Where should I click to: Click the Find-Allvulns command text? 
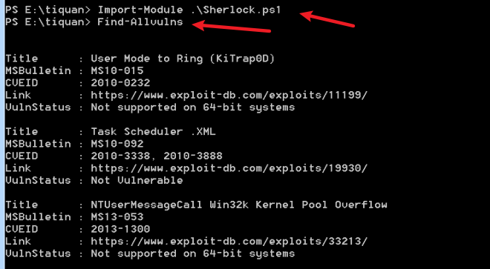pos(140,22)
